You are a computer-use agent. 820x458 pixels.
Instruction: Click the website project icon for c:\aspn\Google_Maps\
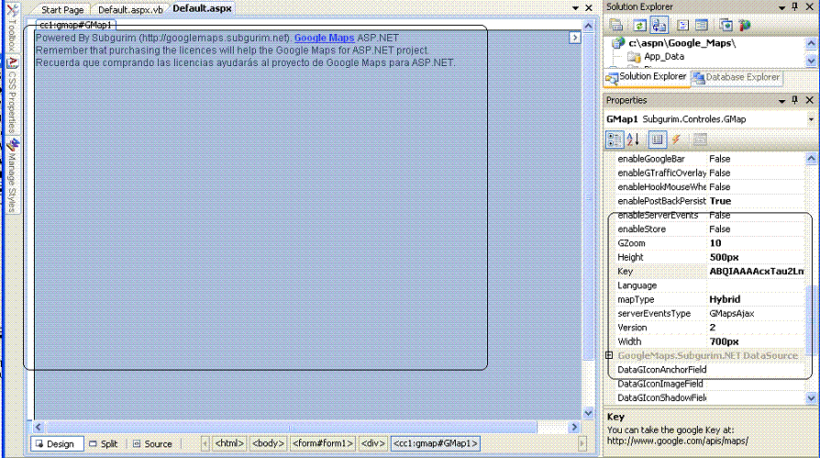coord(618,43)
